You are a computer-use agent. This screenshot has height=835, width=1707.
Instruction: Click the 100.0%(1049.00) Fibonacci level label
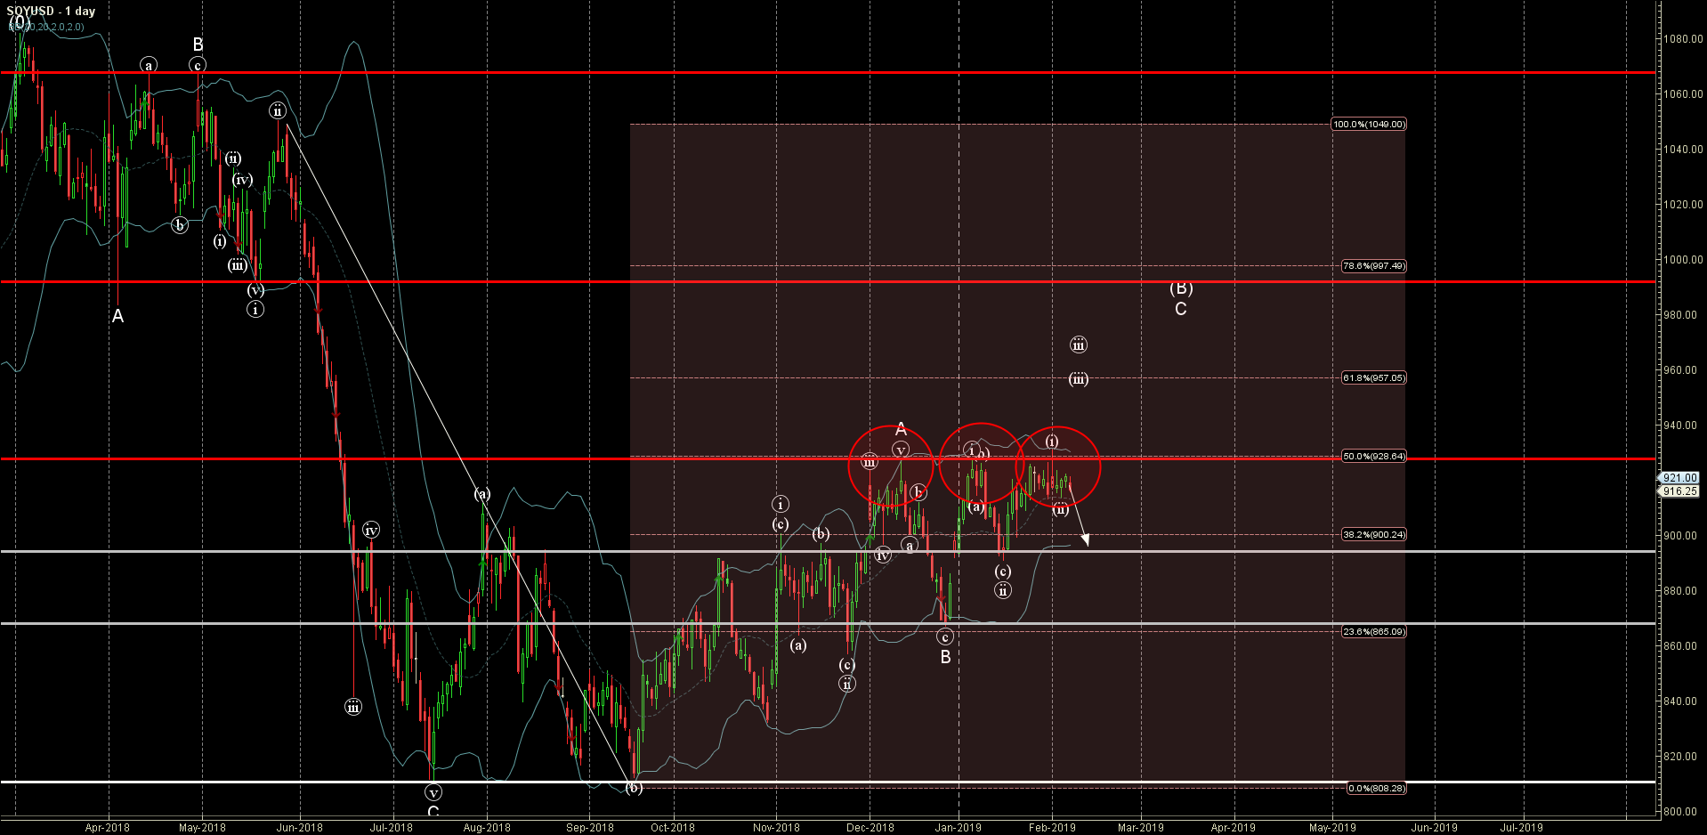pos(1368,124)
